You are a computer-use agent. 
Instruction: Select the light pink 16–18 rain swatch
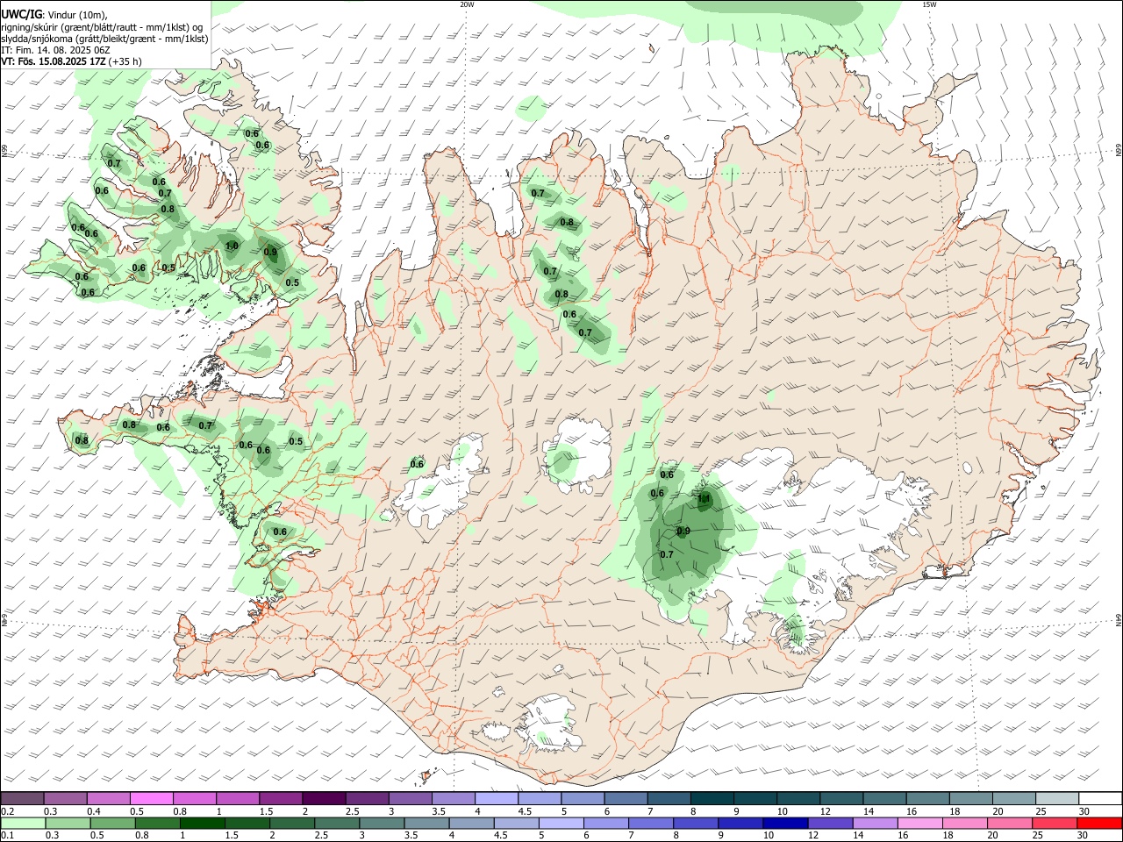coord(919,824)
